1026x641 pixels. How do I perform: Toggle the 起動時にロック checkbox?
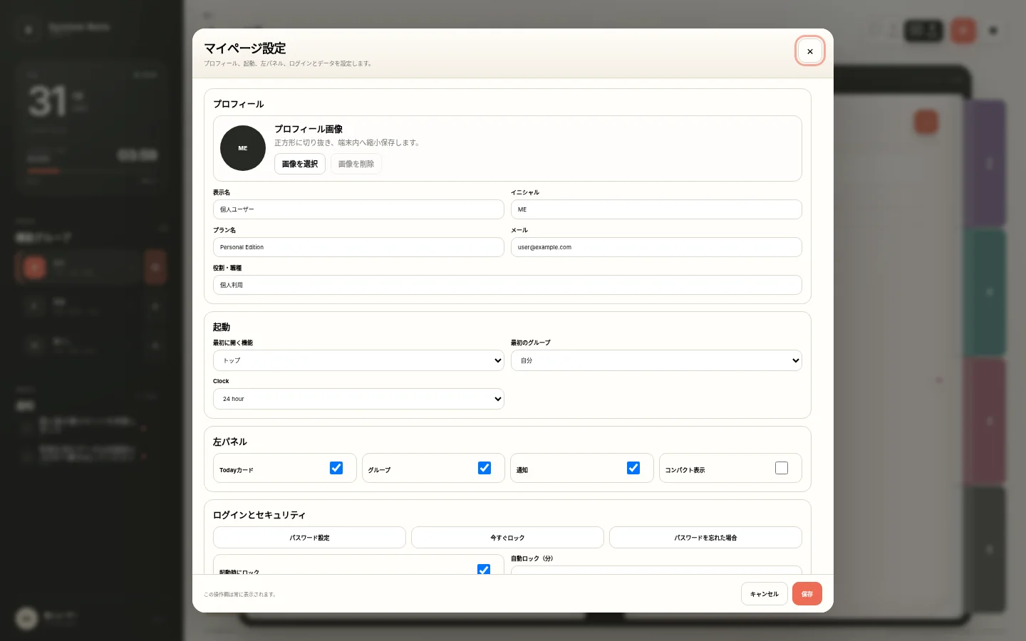click(484, 569)
